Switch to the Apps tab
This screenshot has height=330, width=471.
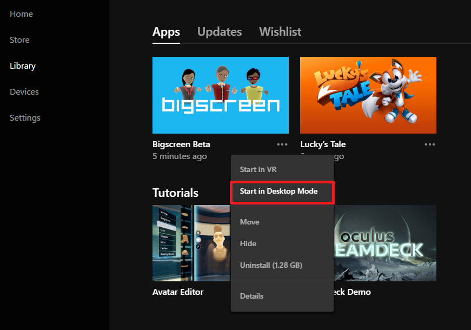[166, 32]
